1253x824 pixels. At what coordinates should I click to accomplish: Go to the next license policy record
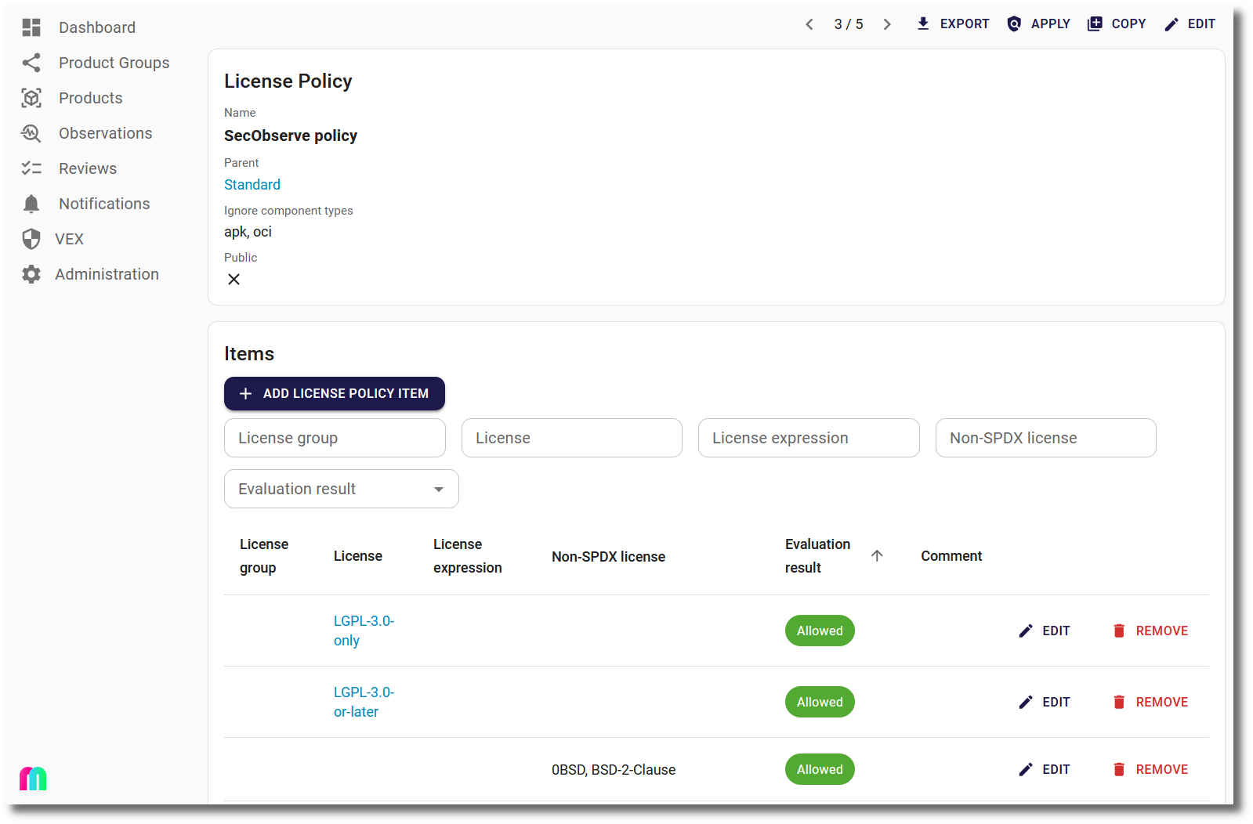point(887,24)
